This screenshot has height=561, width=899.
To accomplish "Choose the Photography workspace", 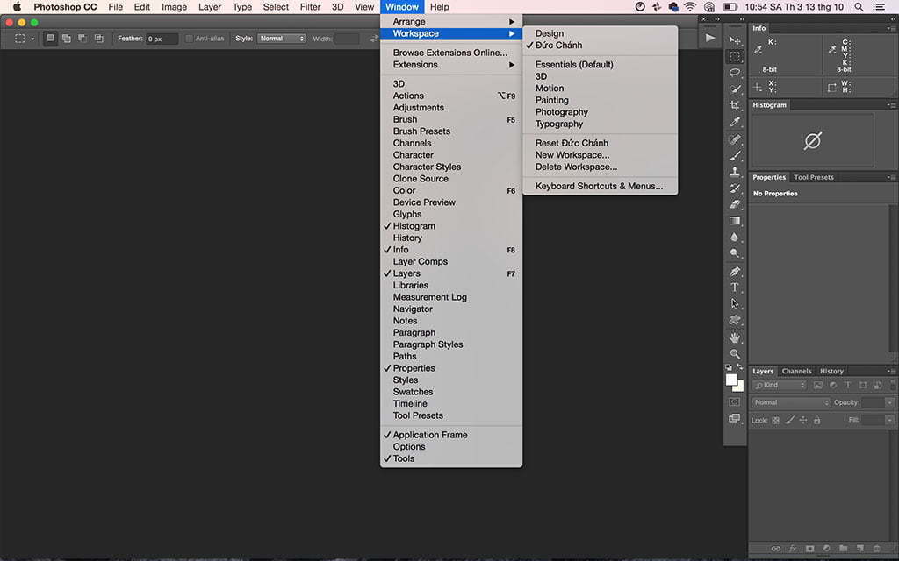I will (561, 112).
